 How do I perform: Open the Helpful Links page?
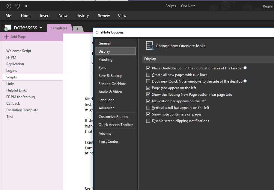pos(33,90)
